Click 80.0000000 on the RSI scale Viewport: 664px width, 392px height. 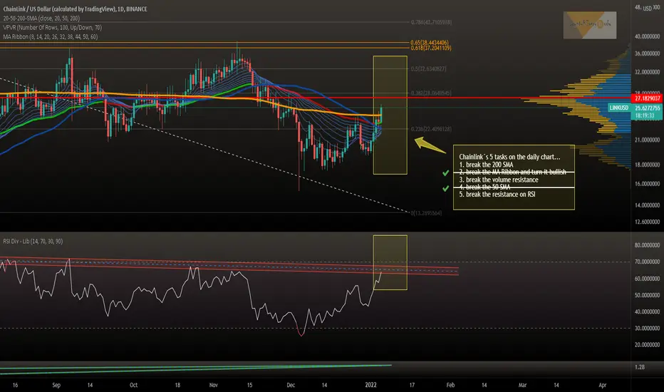click(647, 245)
